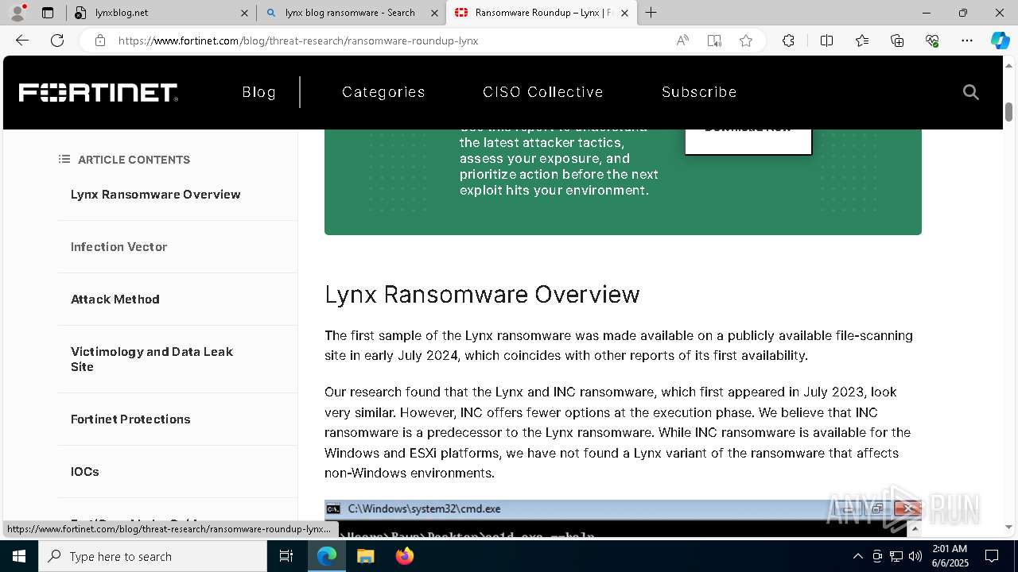Close the lynx blog ransomware Search tab
This screenshot has height=572, width=1018.
pyautogui.click(x=434, y=13)
